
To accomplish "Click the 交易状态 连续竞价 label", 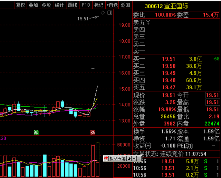I will pyautogui.click(x=158, y=154).
